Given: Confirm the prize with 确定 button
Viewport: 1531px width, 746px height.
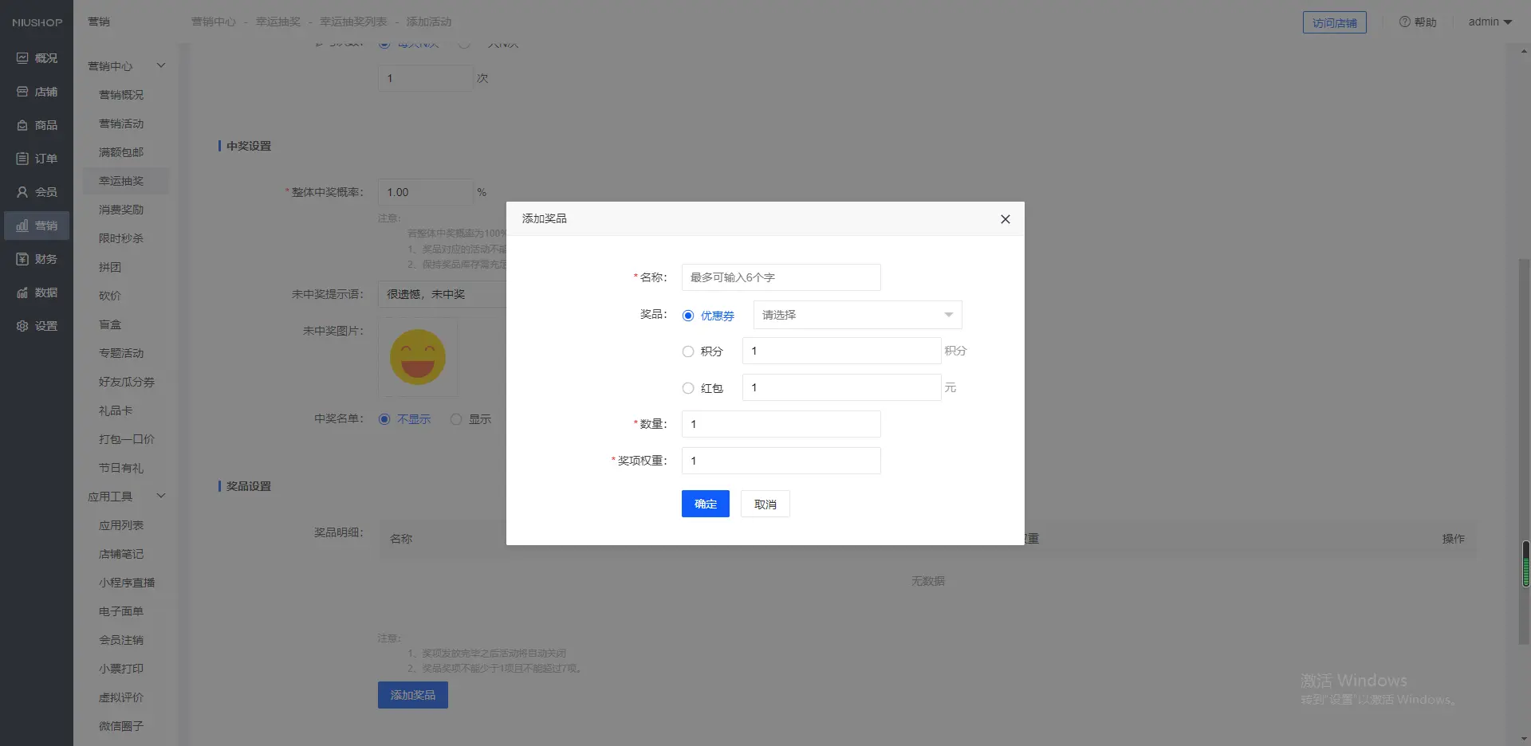Looking at the screenshot, I should pos(705,504).
